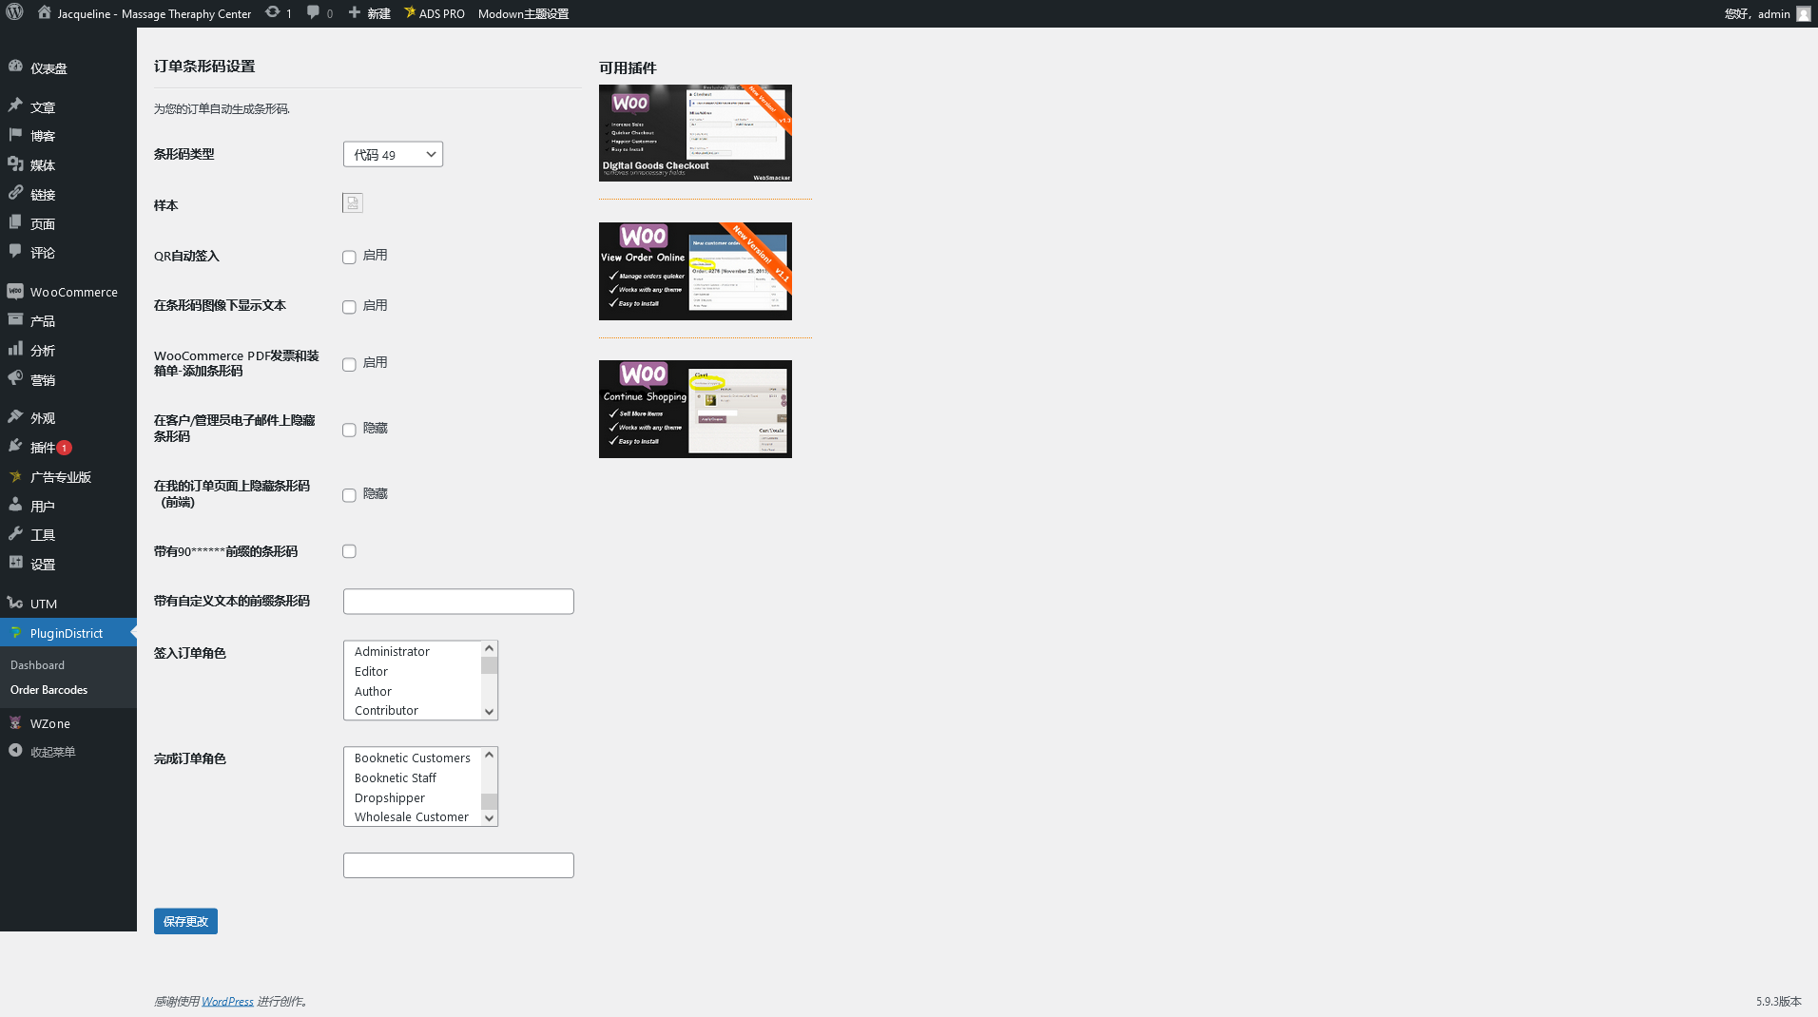
Task: Toggle the 90****** prefix barcode checkbox
Action: click(x=349, y=551)
